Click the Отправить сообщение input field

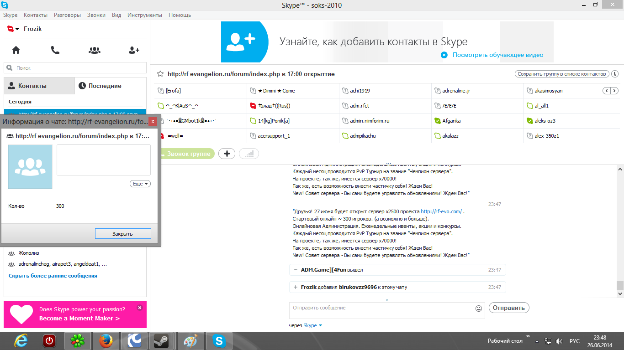(x=381, y=310)
